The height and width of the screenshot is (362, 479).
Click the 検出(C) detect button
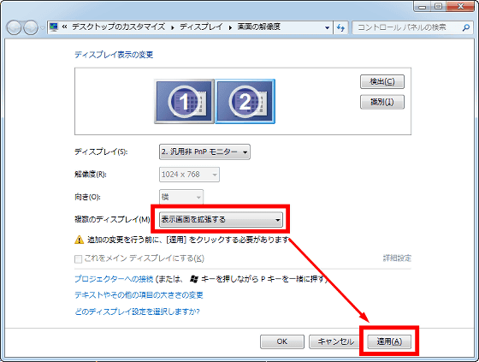(382, 81)
